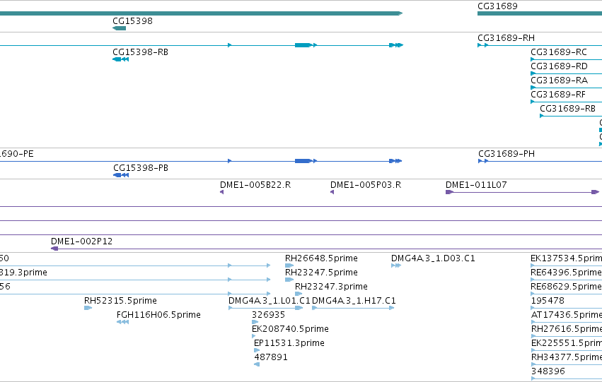Open the RH26648.5prime EST label
Image resolution: width=602 pixels, height=382 pixels.
click(x=321, y=258)
